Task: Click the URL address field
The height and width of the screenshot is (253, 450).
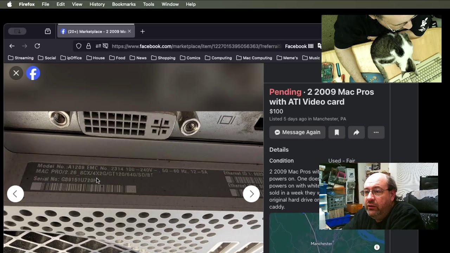Action: 196,46
